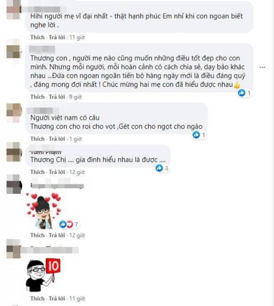274x306 pixels.
Task: Click the like reaction icon on 'Người việt nam có câu' comment
Action: [196, 135]
